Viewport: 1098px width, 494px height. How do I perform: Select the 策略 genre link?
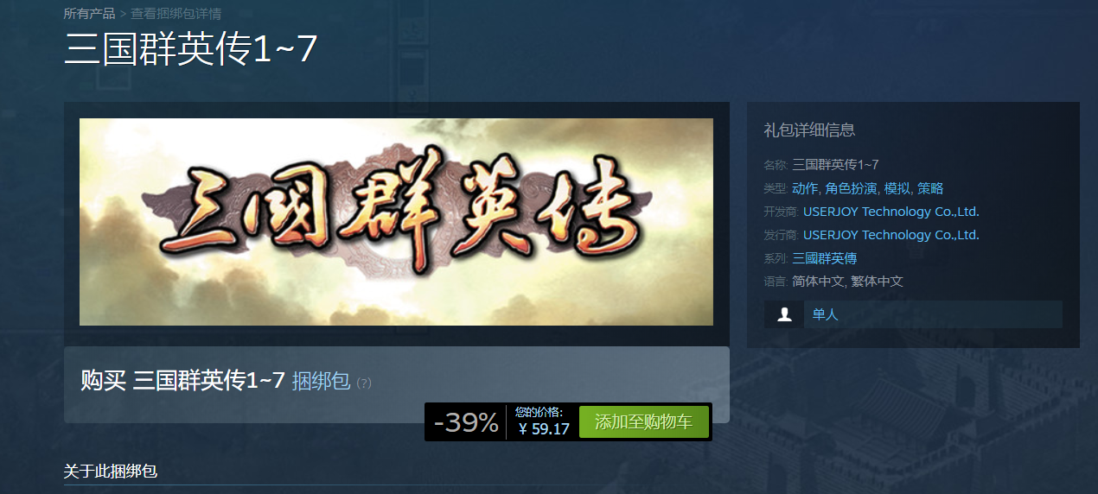click(930, 188)
